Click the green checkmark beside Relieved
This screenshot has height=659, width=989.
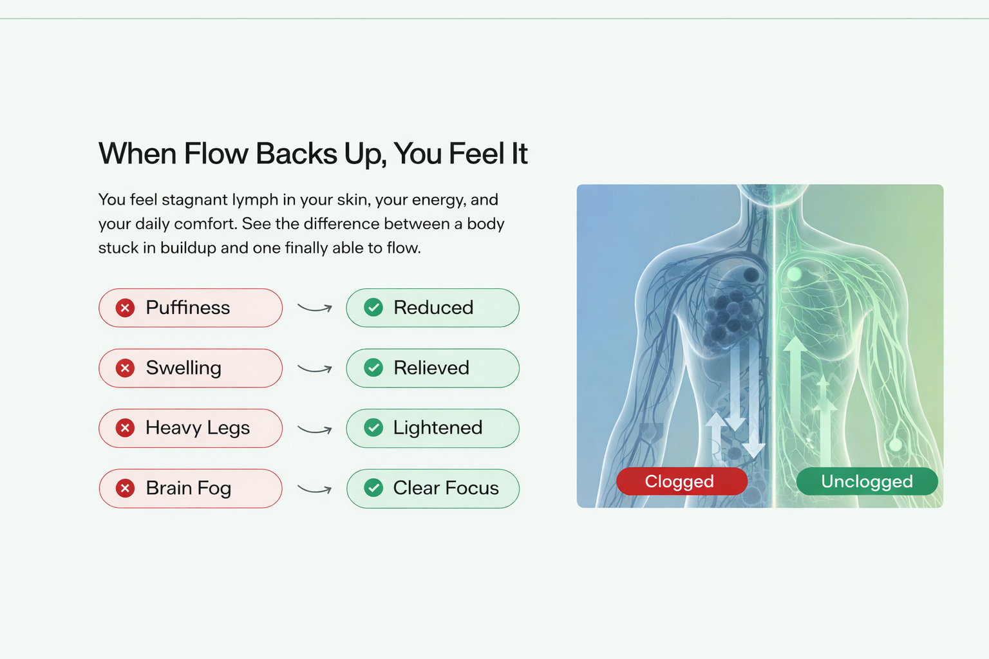[x=373, y=368]
